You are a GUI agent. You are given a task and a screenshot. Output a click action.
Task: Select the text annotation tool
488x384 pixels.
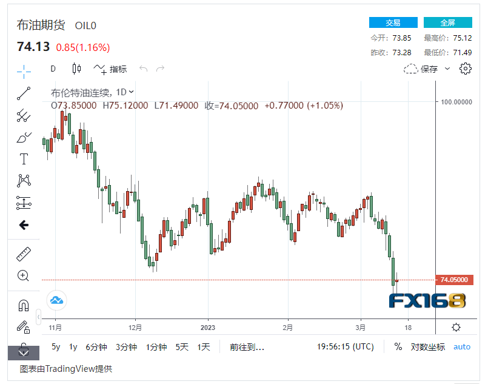pos(24,159)
